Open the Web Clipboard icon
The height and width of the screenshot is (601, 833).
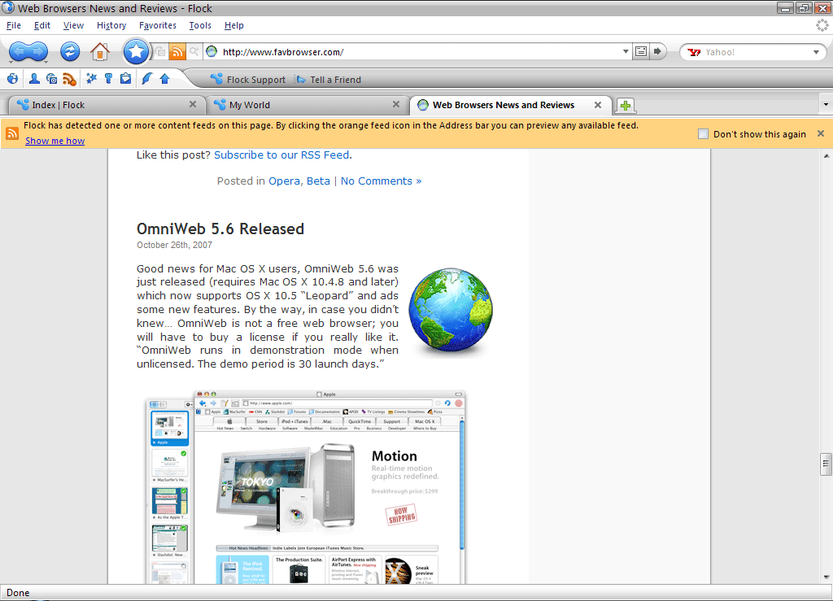pos(125,79)
